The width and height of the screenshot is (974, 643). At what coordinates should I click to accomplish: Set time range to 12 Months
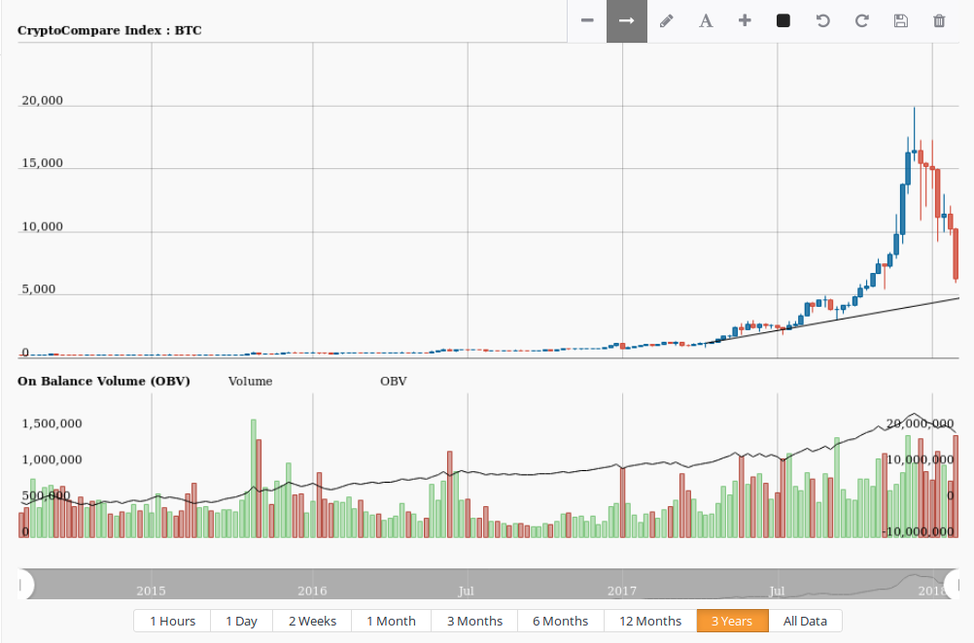[x=650, y=621]
